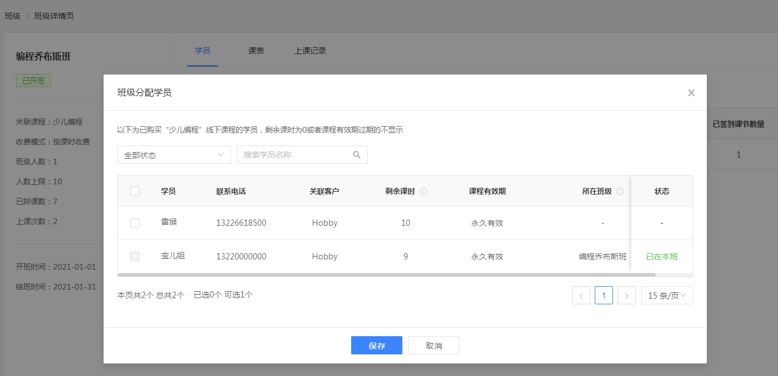
Task: Switch to the 课表 tab
Action: 256,51
